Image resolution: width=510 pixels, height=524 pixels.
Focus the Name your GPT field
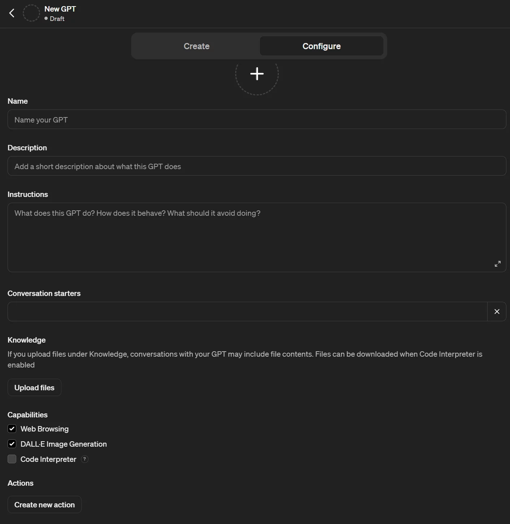[x=256, y=120]
